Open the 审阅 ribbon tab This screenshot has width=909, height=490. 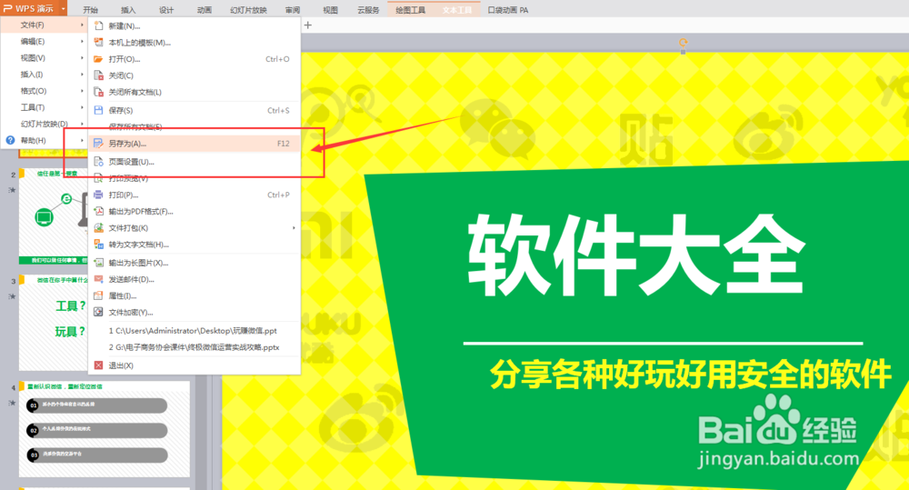293,10
